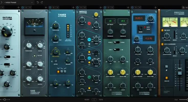The height and width of the screenshot is (102, 188).
Task: Click the Plate 5 reverb type display
Action: click(x=139, y=18)
